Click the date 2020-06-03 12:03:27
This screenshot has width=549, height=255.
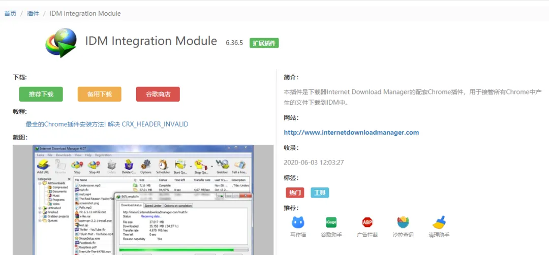314,163
